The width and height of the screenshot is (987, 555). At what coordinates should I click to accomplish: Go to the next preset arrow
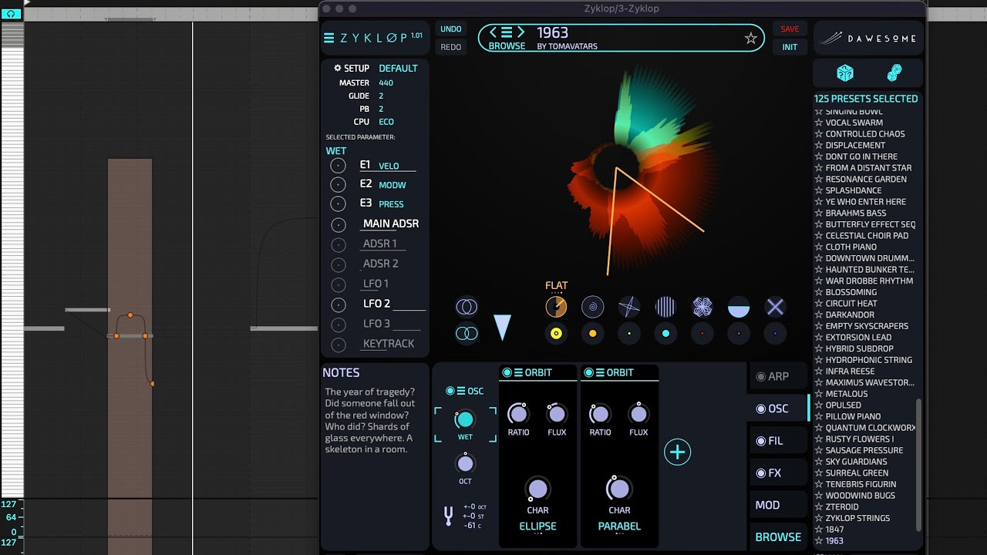click(x=520, y=32)
